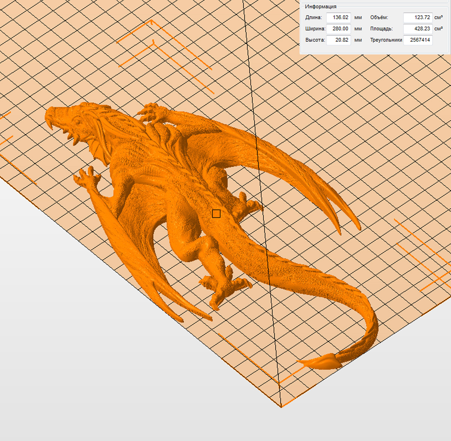
Task: Click the Площадь value field
Action: pos(418,29)
